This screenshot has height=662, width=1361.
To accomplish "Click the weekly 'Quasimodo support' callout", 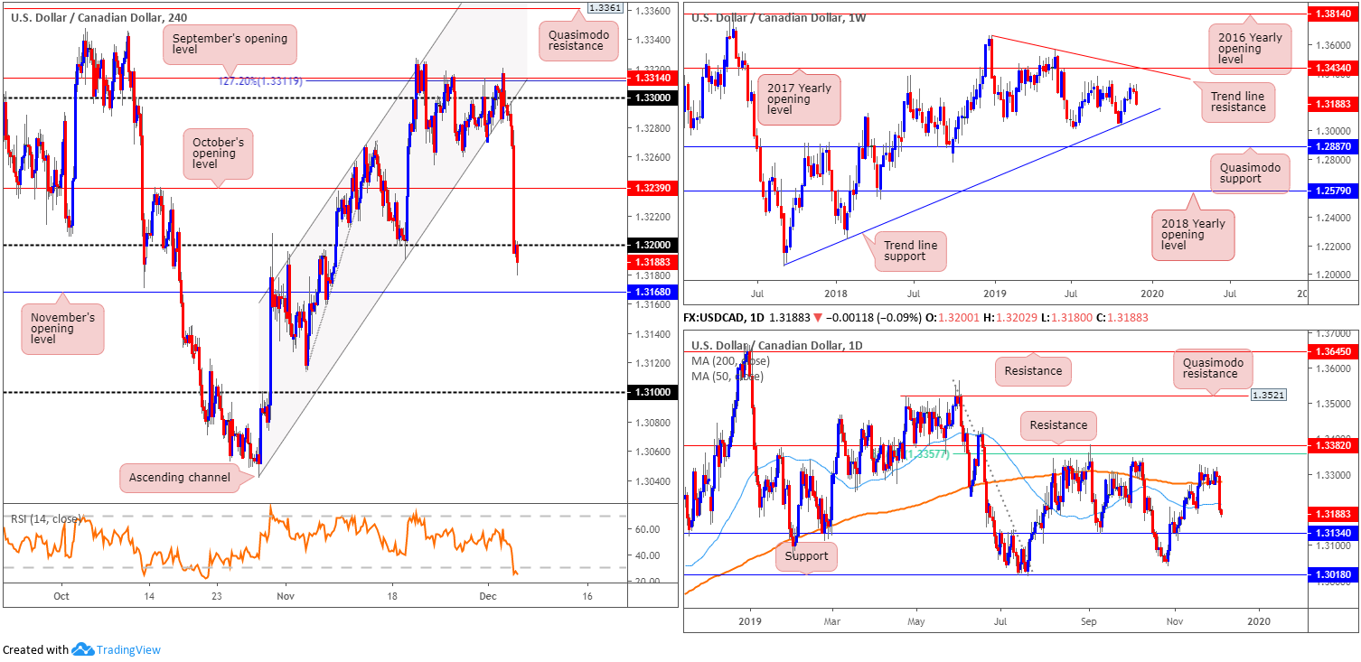I will pos(1251,173).
